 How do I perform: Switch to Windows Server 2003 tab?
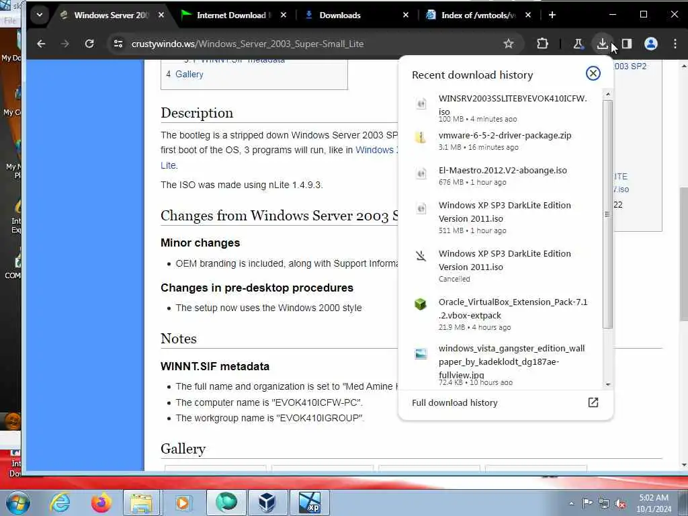click(x=112, y=15)
